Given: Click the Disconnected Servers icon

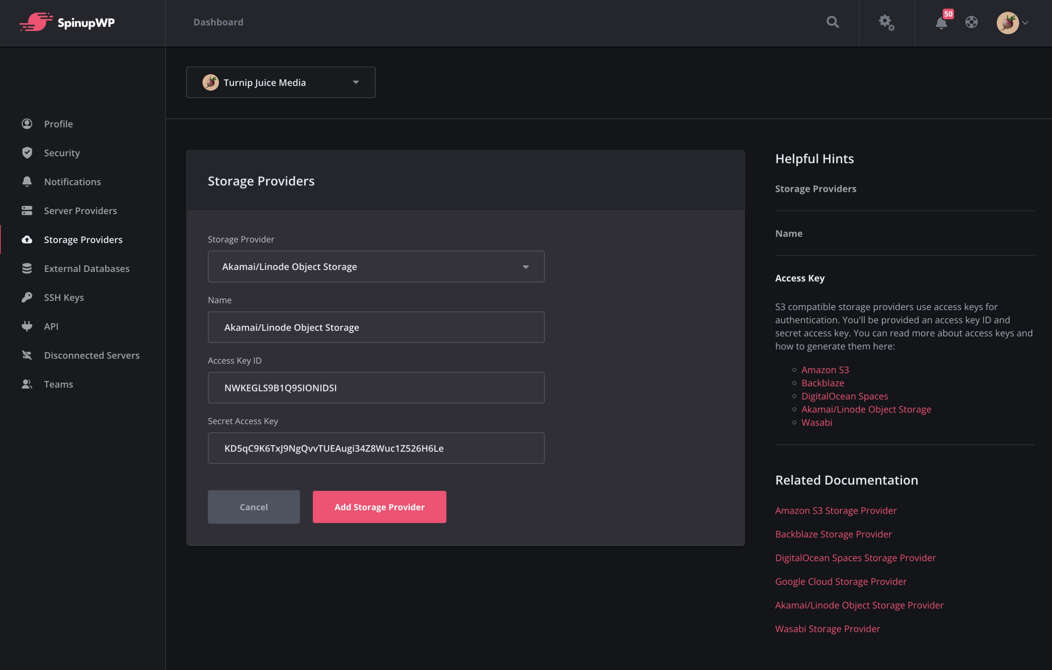Looking at the screenshot, I should pos(27,355).
